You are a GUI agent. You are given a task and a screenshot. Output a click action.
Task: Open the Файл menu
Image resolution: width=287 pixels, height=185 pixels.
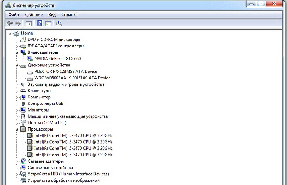click(14, 15)
